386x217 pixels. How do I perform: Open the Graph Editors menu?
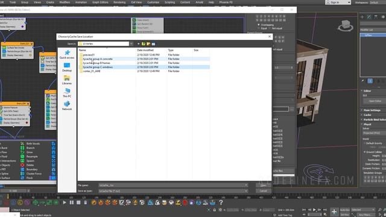[x=100, y=2]
